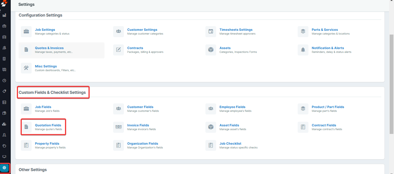Open Contract Fields link
This screenshot has width=394, height=174.
[x=324, y=125]
